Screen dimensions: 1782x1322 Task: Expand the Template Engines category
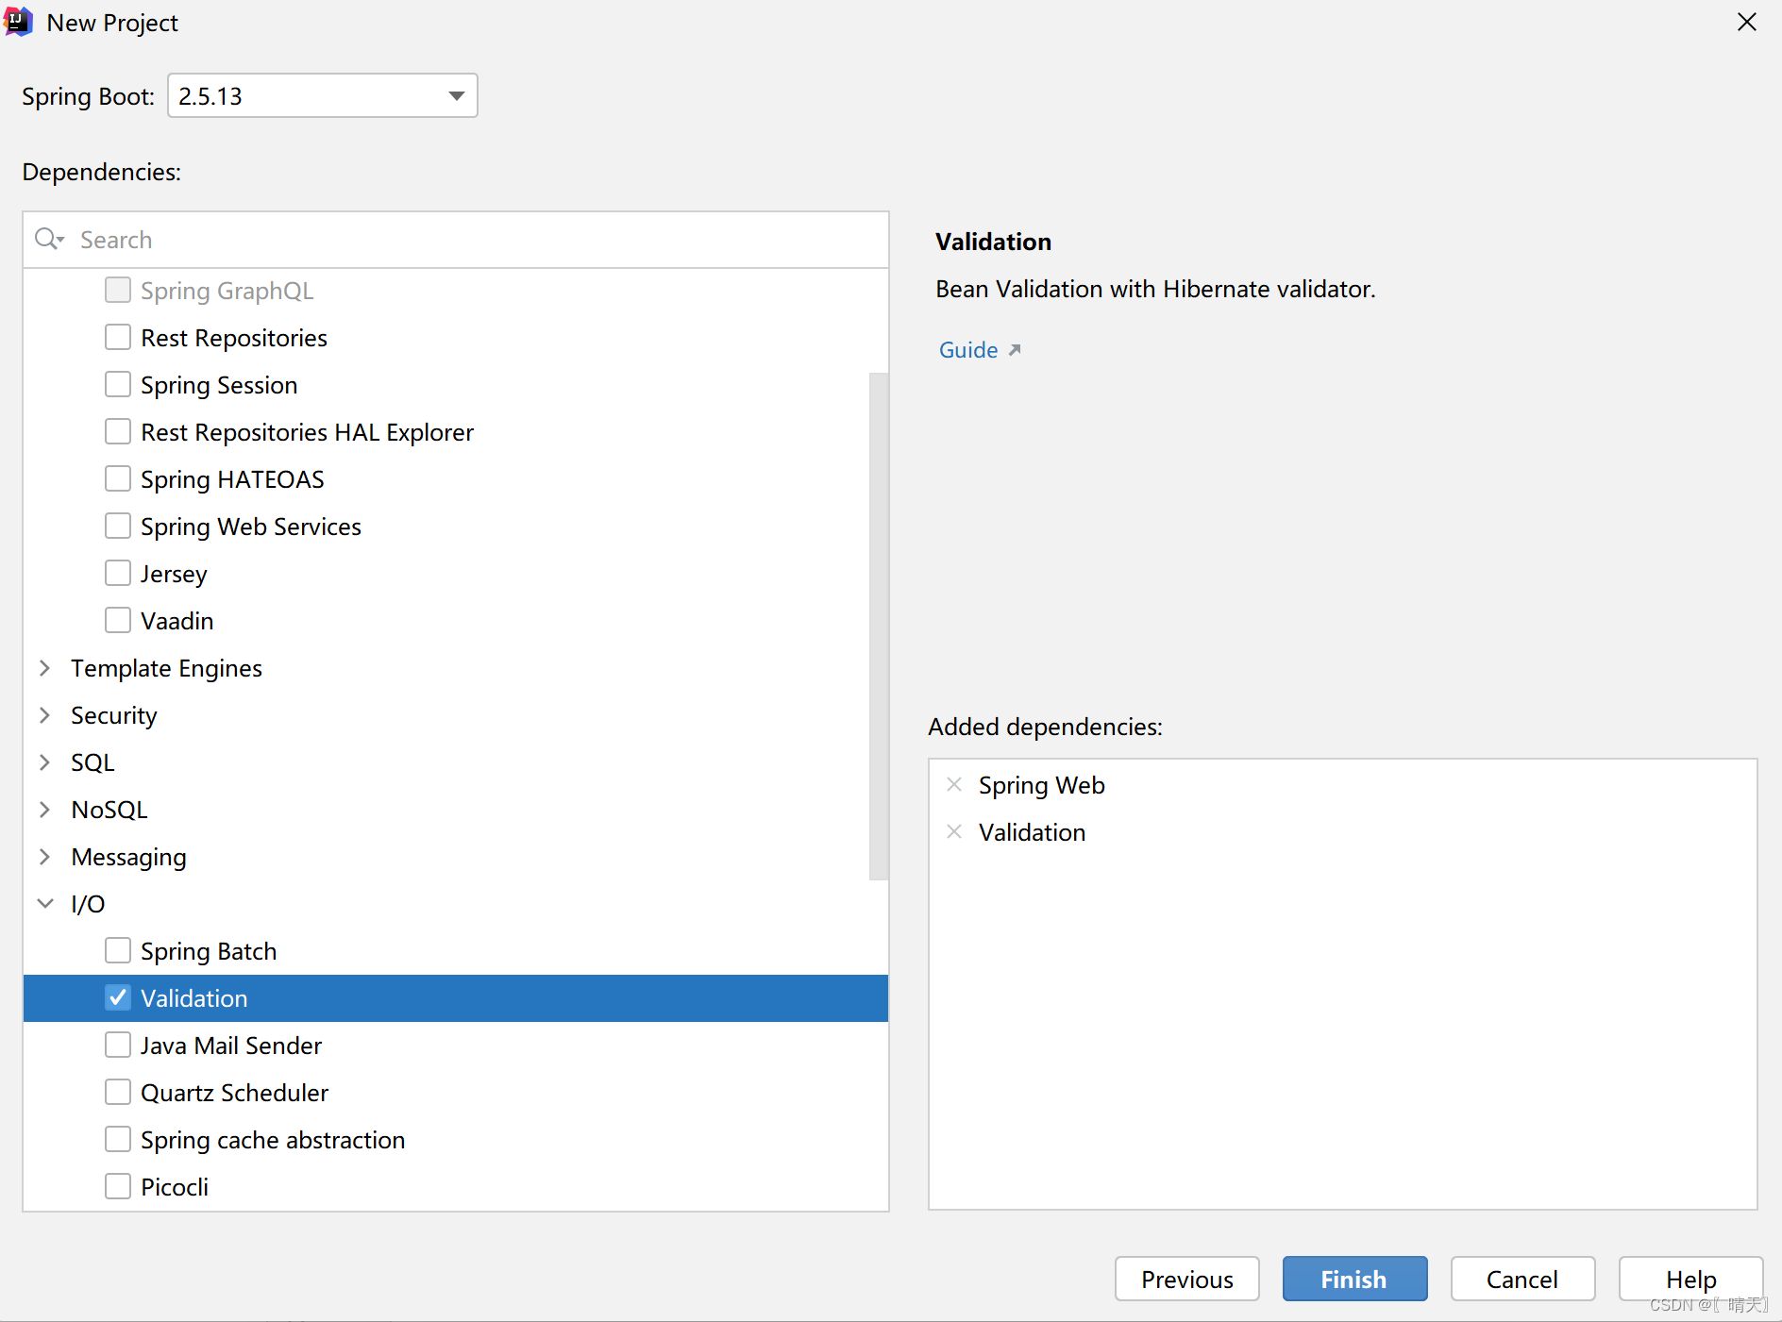[44, 668]
